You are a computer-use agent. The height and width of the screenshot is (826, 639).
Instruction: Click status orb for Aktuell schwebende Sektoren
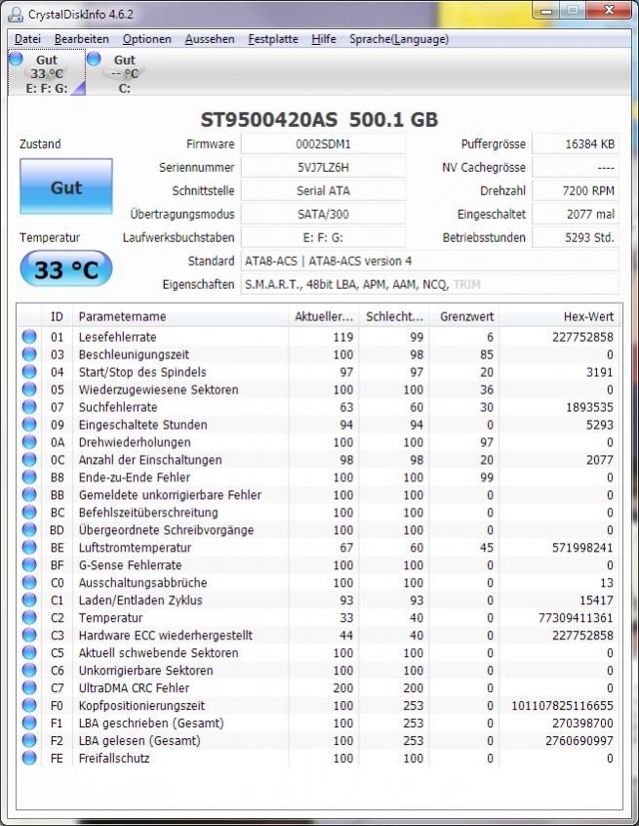[x=29, y=652]
